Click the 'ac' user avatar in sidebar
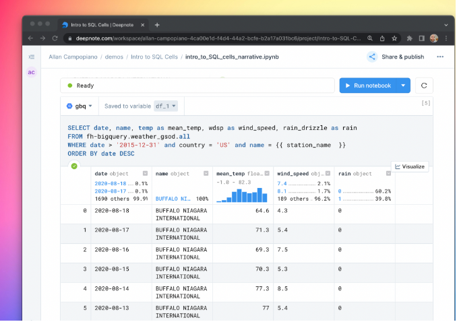 [x=32, y=72]
